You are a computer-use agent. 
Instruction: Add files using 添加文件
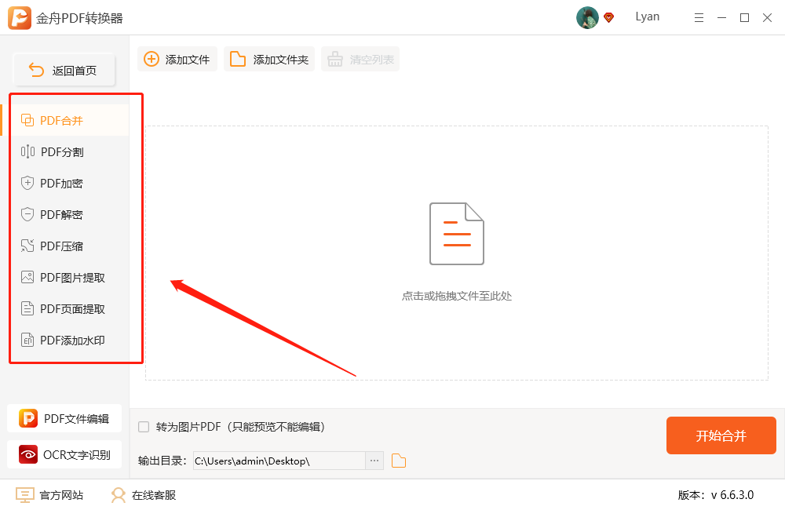click(177, 59)
